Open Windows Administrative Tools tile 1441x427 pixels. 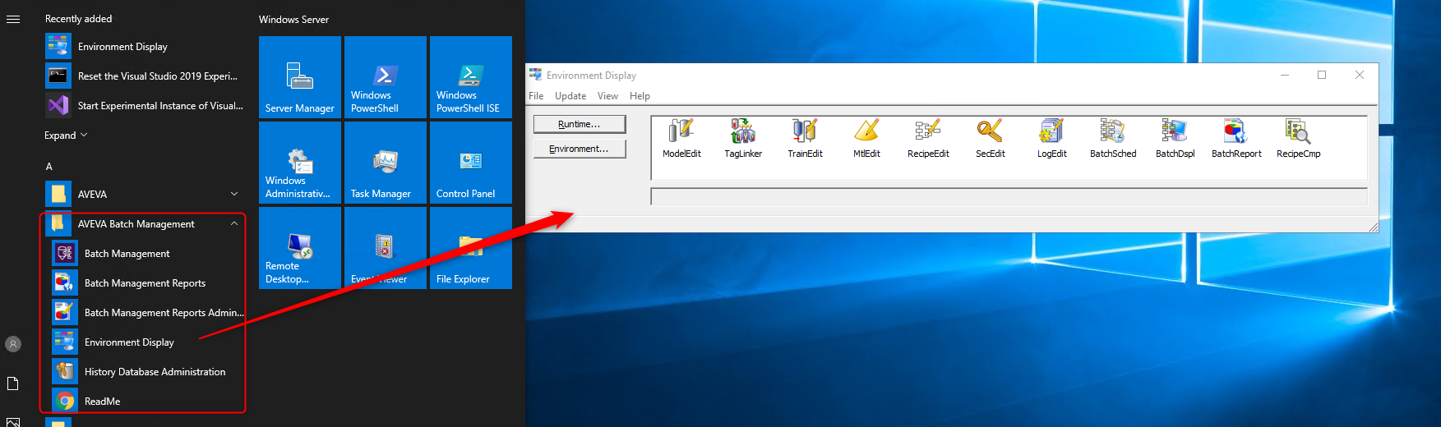300,163
